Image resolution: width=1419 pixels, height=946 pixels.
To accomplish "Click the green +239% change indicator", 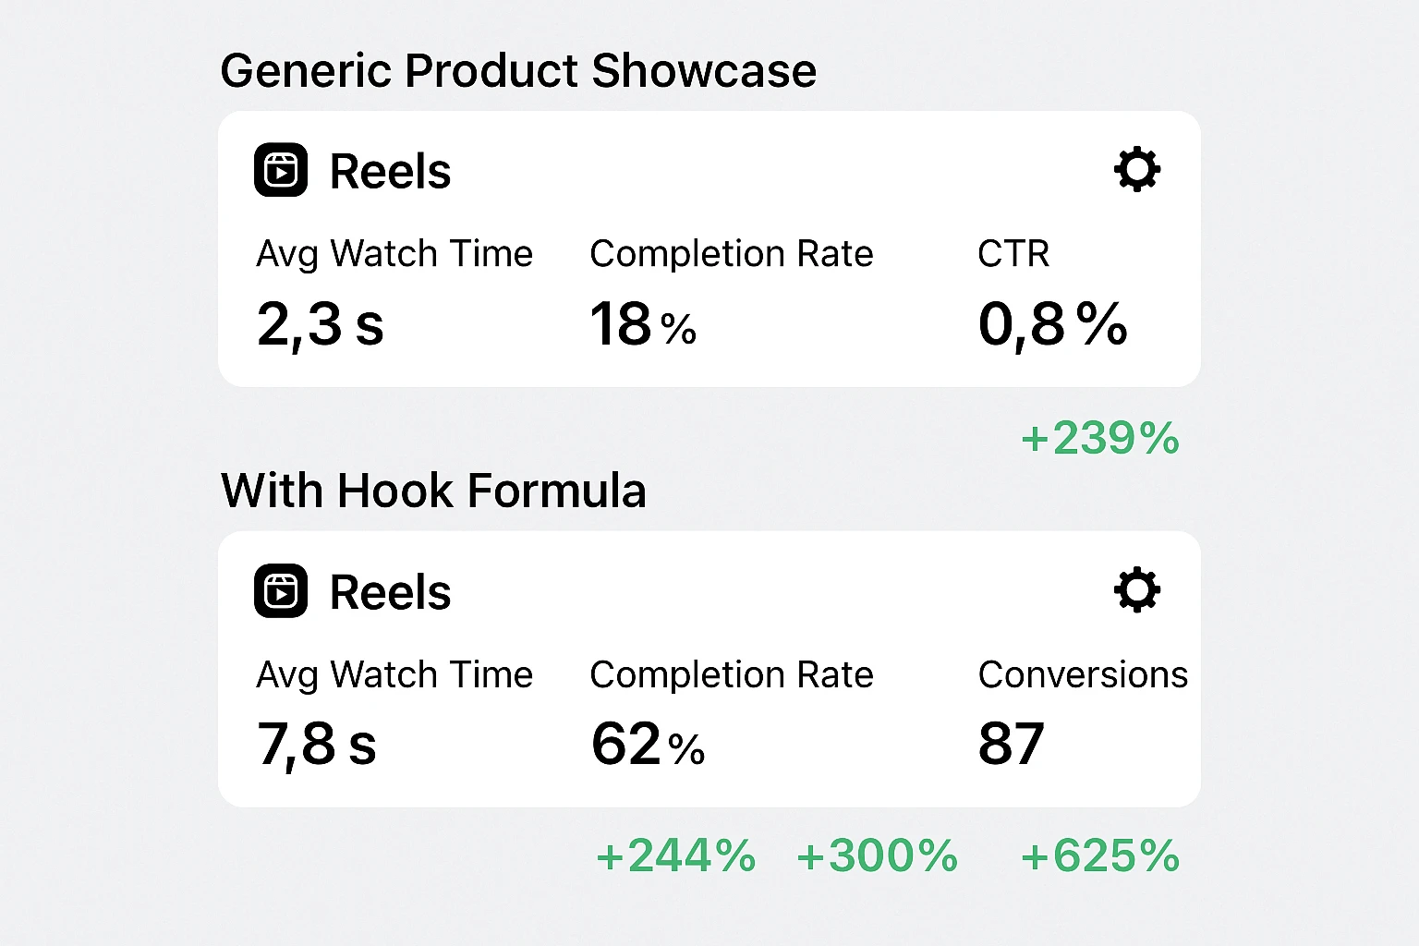I will pyautogui.click(x=1099, y=438).
